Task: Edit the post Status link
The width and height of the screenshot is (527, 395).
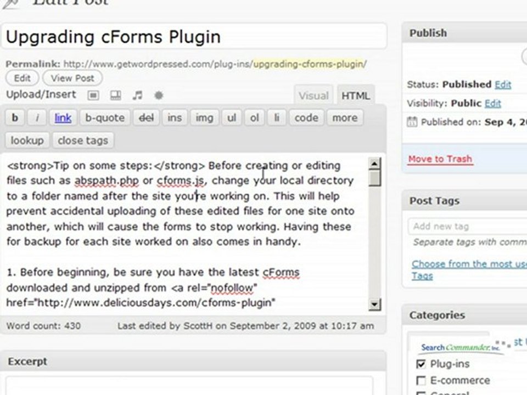Action: pyautogui.click(x=503, y=84)
